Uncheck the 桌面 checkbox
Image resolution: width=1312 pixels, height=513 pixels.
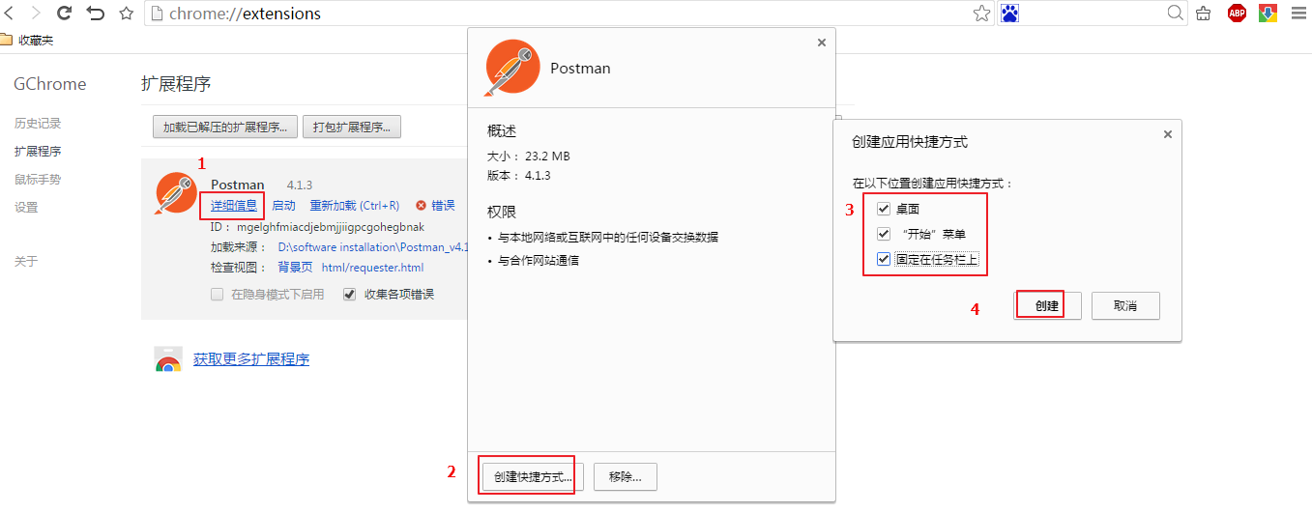884,209
